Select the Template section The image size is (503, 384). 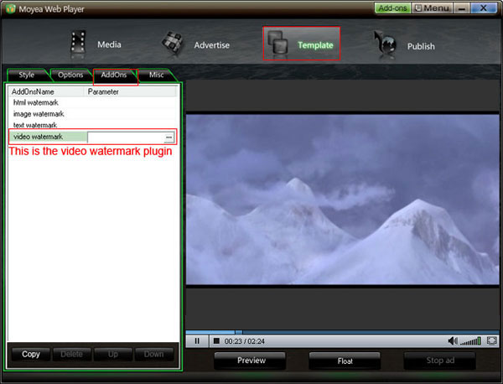point(301,44)
